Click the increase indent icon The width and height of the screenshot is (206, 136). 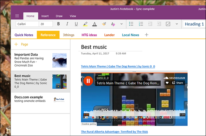pos(159,24)
